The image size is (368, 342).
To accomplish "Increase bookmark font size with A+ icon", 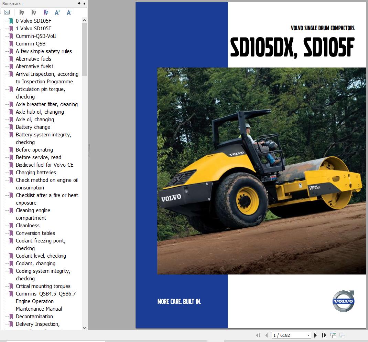I will (x=57, y=12).
